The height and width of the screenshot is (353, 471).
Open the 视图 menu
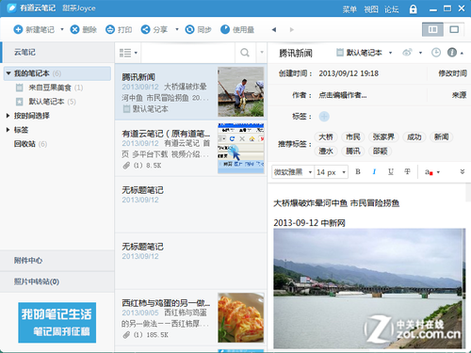tap(371, 9)
